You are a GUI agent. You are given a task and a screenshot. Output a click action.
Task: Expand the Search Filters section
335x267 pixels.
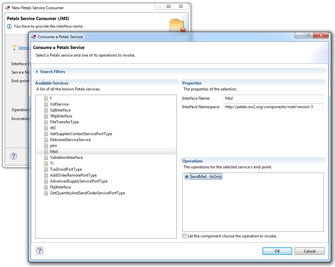37,72
